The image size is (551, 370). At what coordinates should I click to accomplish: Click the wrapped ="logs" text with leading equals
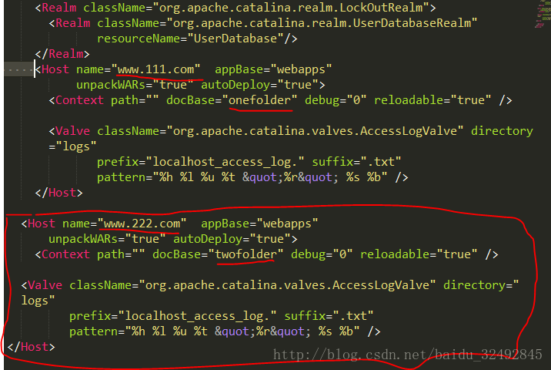click(x=72, y=146)
